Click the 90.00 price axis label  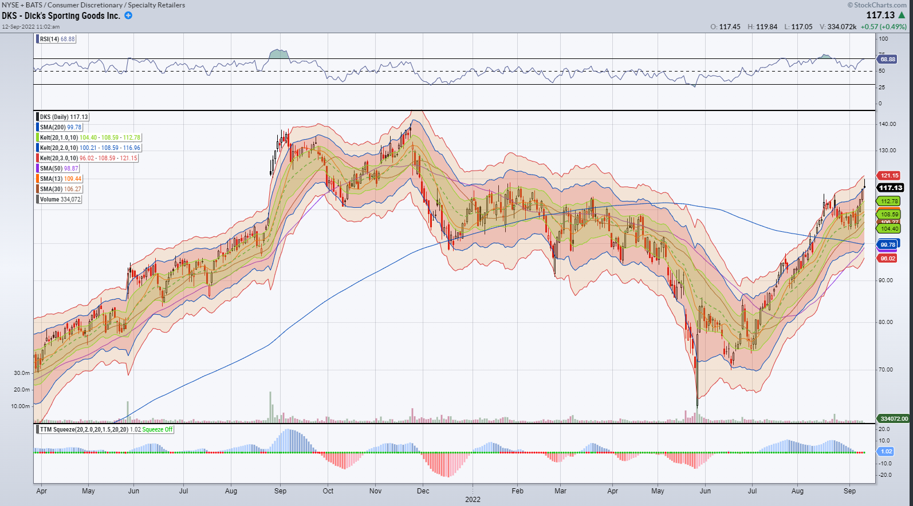click(x=886, y=280)
